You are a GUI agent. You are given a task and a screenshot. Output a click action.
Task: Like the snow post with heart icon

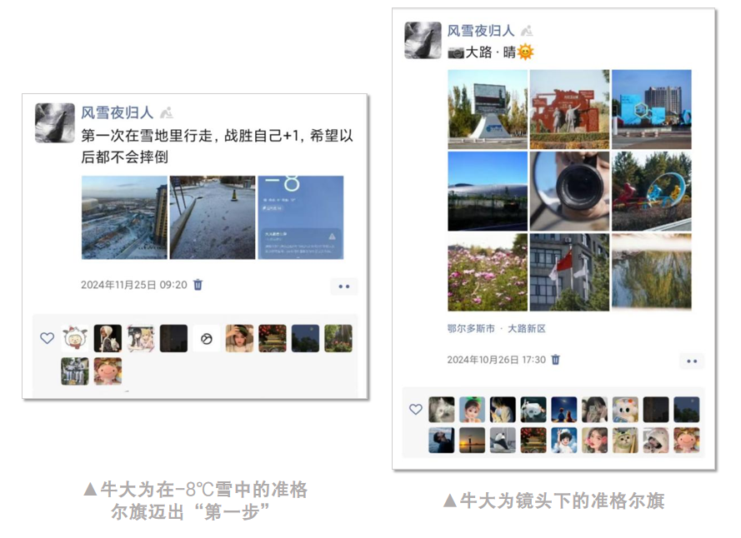[47, 338]
